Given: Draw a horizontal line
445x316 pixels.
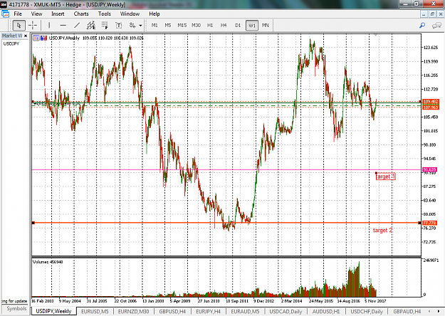Looking at the screenshot, I should [63, 25].
